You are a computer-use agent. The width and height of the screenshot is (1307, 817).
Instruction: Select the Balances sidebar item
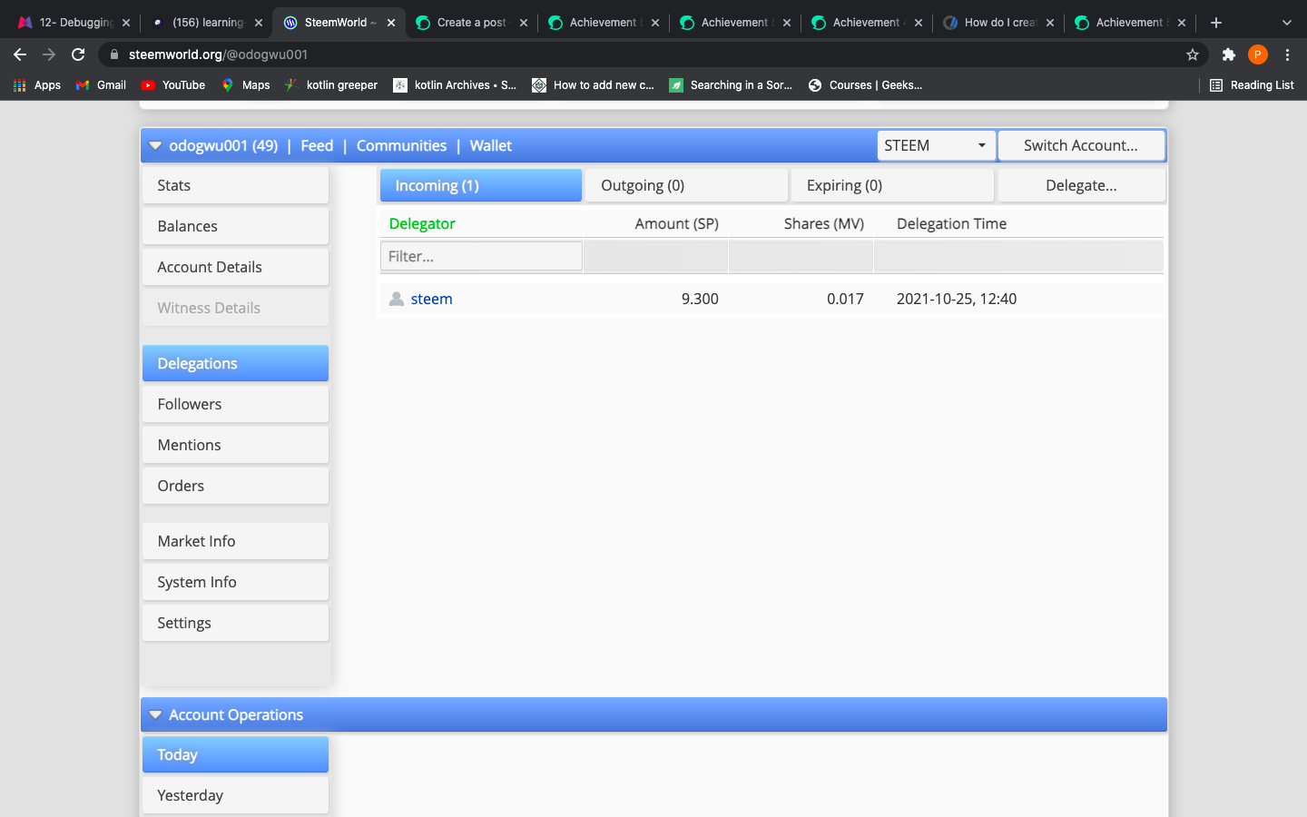235,226
